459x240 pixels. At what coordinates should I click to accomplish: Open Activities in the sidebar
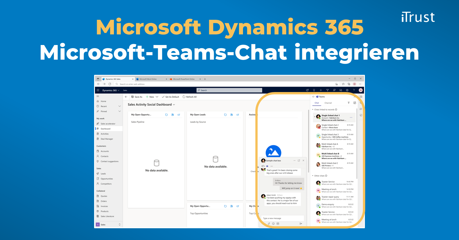point(109,134)
